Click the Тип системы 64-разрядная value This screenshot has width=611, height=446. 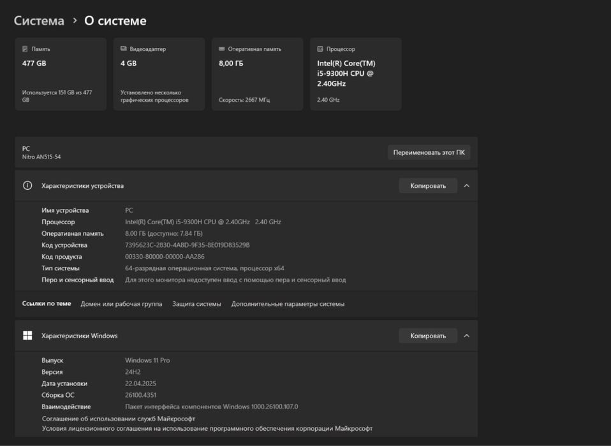pyautogui.click(x=205, y=268)
